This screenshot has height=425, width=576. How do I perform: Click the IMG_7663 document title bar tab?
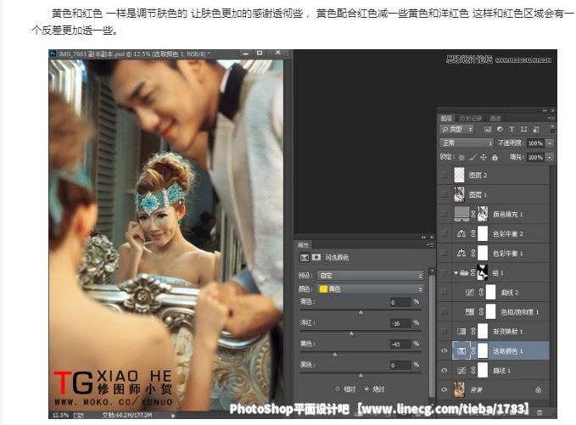(134, 53)
